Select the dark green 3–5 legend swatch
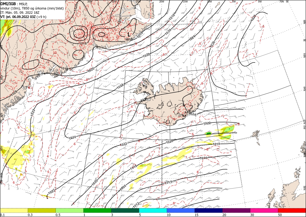Viewport: 306px width, 217px height. click(125, 210)
